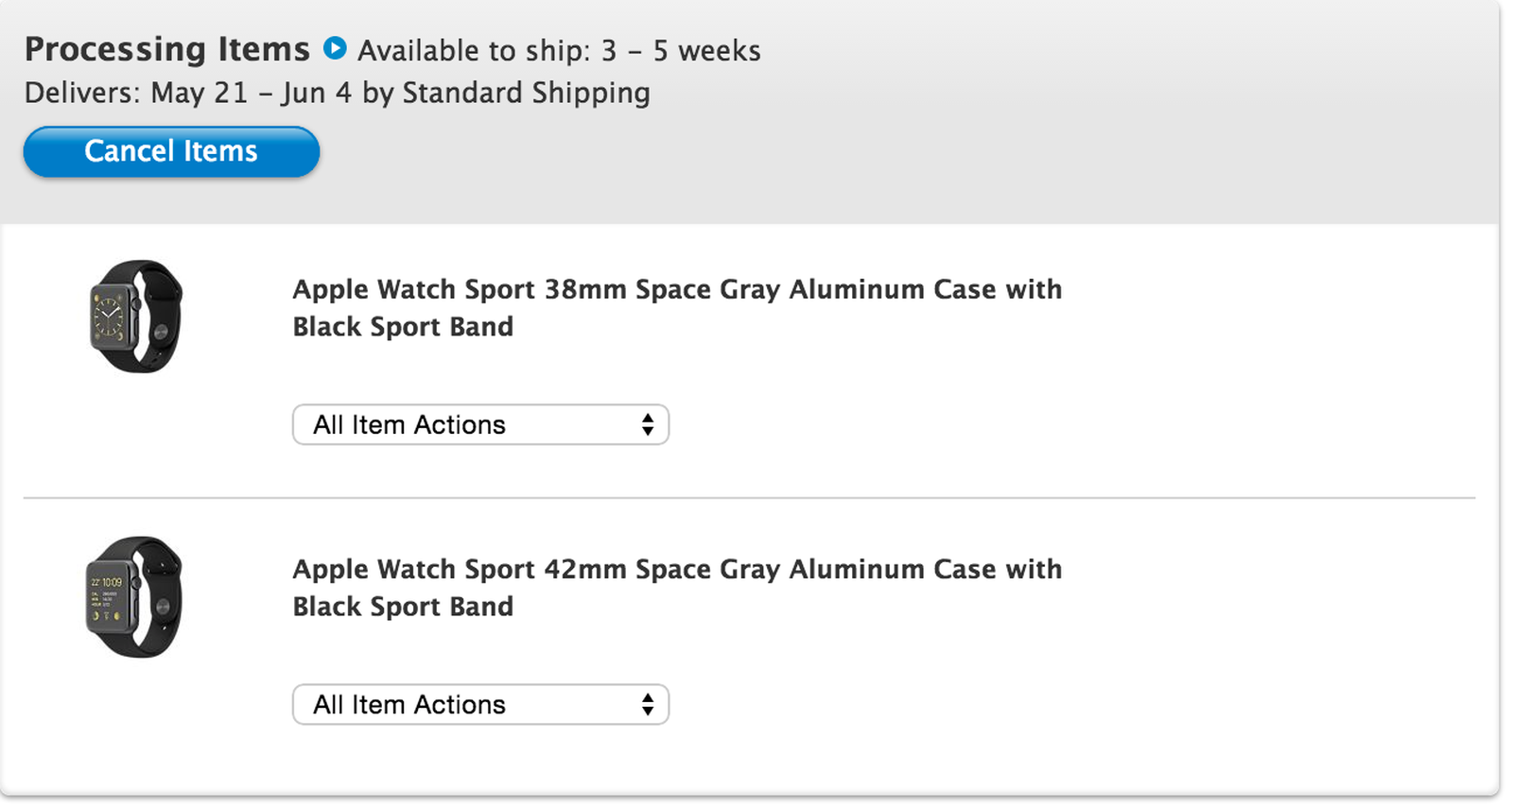Click the 38mm Apple Watch product thumbnail
Screen dimensions: 1513x807
(135, 318)
